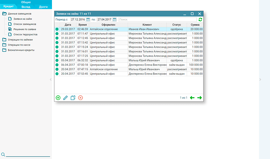The height and width of the screenshot is (159, 270).
Task: Click gear document icon beside Решение по заявке
Action: click(10, 29)
